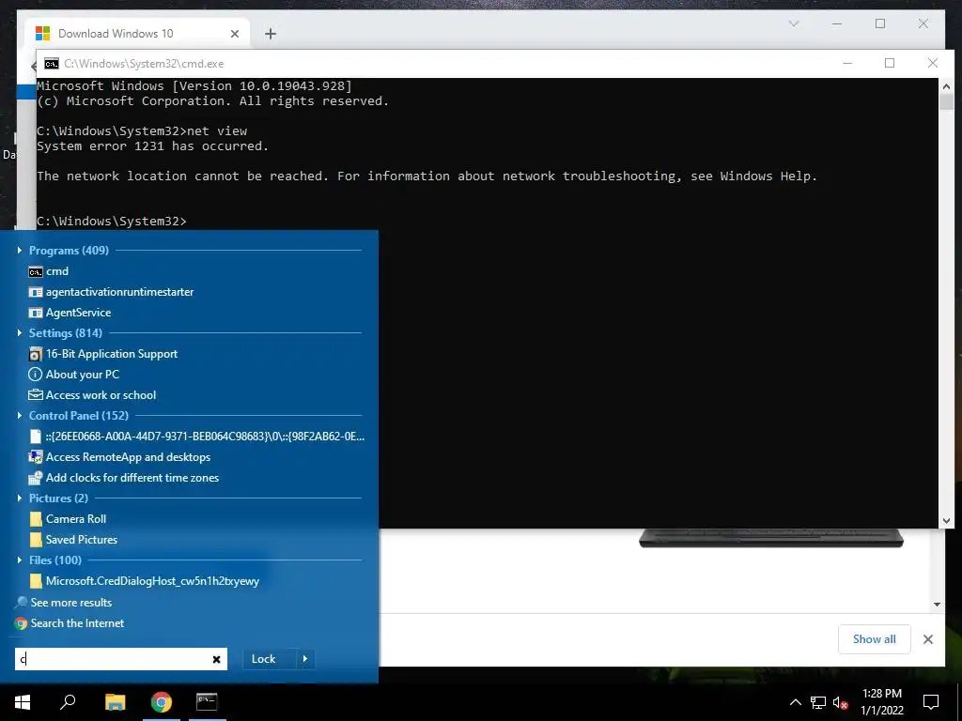Switch to Command Prompt on taskbar
962x721 pixels.
pos(207,702)
